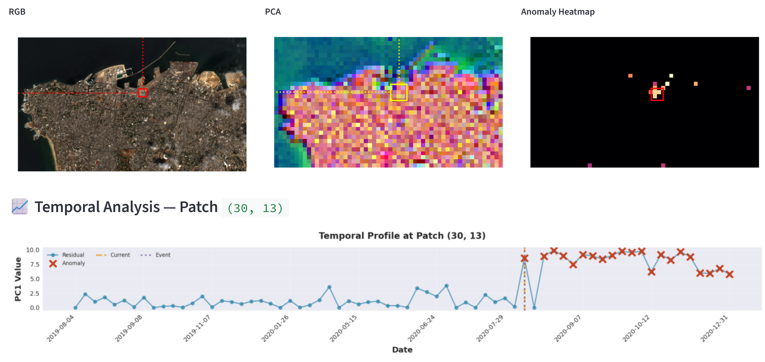765x362 pixels.
Task: Click the pale yellow top anomaly pixel in heatmap
Action: click(x=671, y=76)
